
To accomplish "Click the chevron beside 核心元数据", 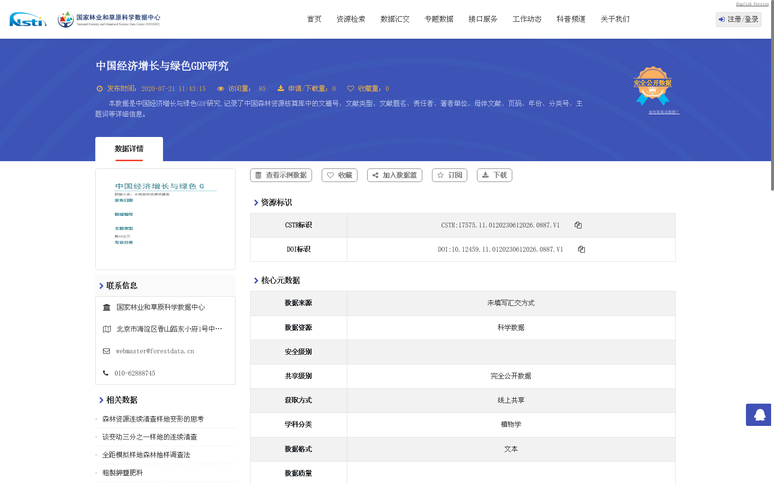I will 256,281.
